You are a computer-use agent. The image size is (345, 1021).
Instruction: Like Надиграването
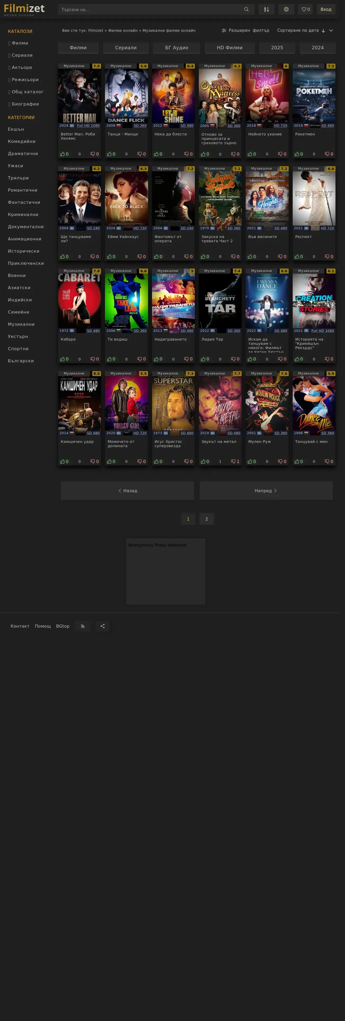pyautogui.click(x=158, y=359)
